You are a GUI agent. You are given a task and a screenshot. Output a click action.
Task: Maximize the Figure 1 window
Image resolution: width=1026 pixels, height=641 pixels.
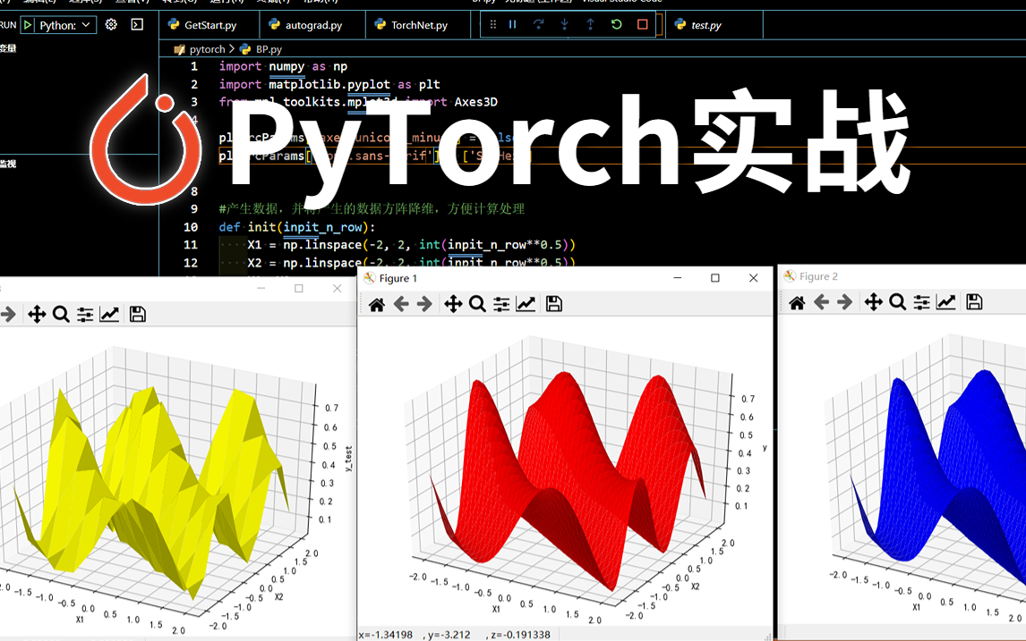click(x=715, y=278)
